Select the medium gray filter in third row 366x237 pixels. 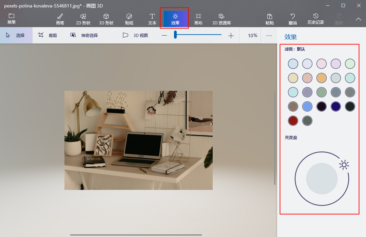click(350, 92)
